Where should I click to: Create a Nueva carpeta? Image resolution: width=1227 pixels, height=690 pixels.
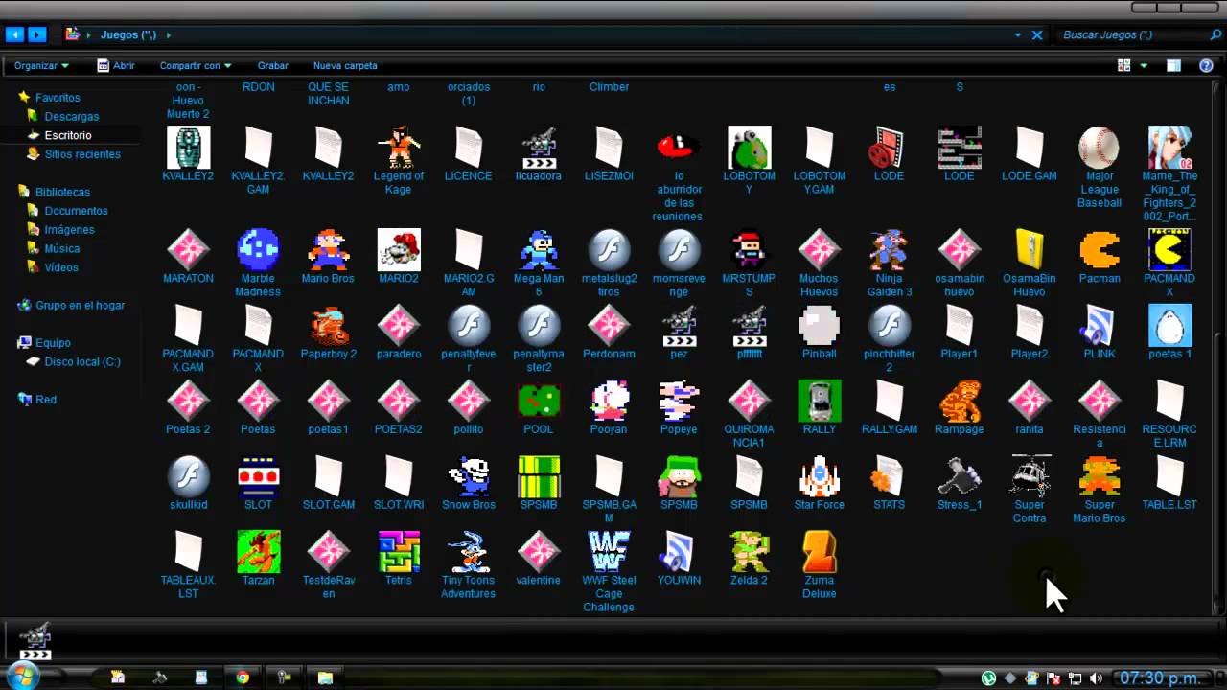[x=345, y=66]
